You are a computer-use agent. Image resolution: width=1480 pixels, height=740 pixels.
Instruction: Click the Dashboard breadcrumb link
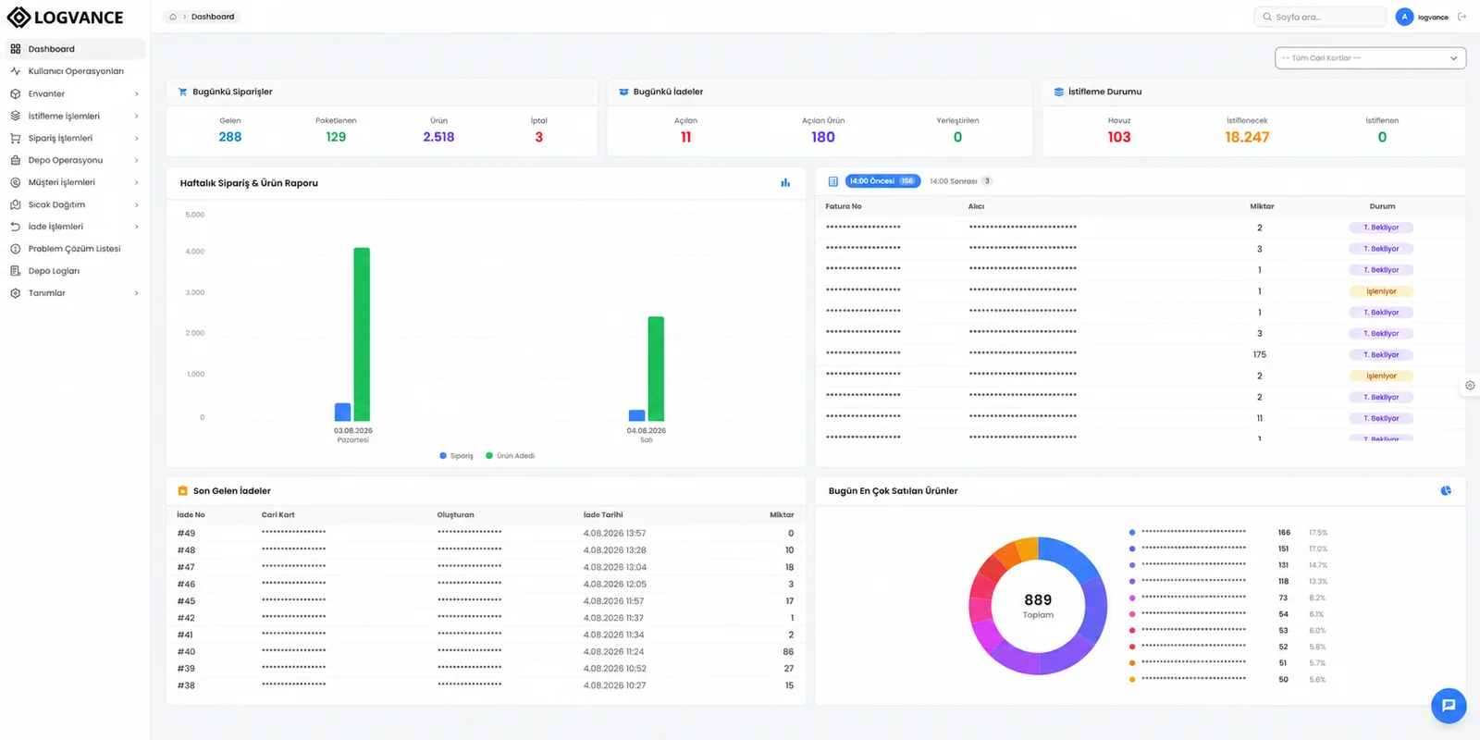pyautogui.click(x=213, y=17)
